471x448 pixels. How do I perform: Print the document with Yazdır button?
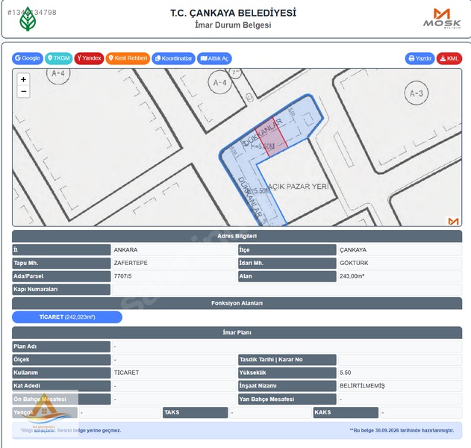click(419, 58)
